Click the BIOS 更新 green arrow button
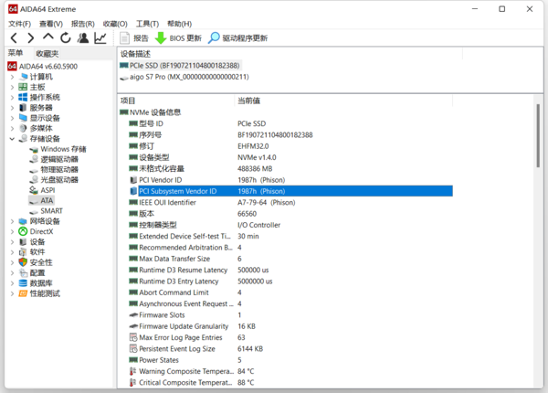 click(x=178, y=38)
